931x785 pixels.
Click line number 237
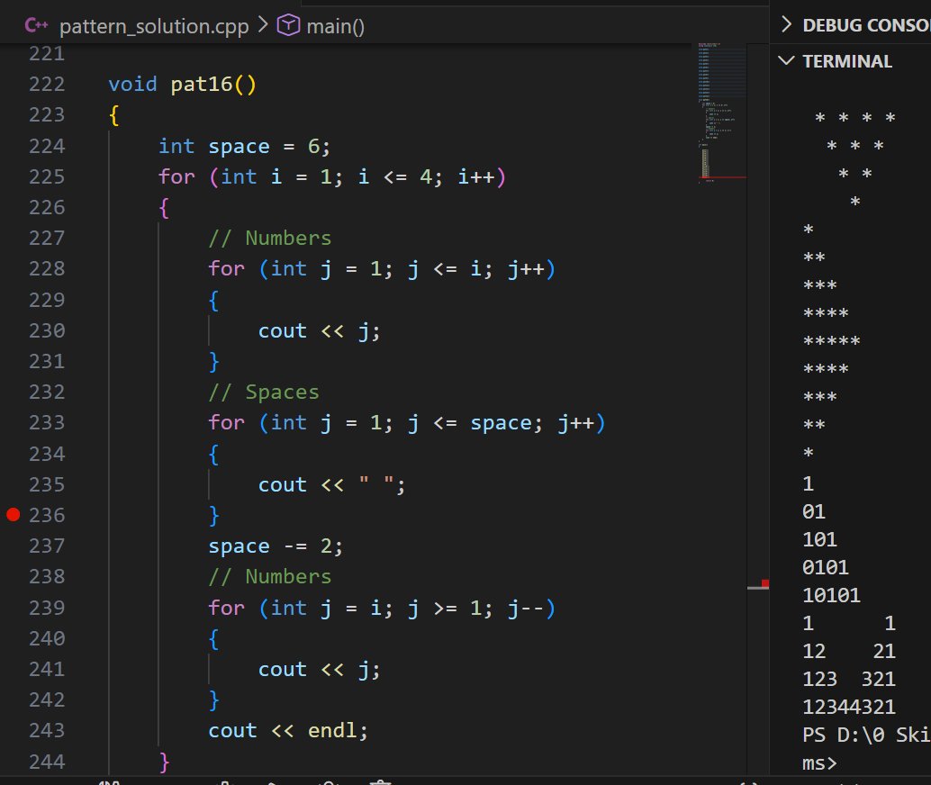[x=46, y=546]
